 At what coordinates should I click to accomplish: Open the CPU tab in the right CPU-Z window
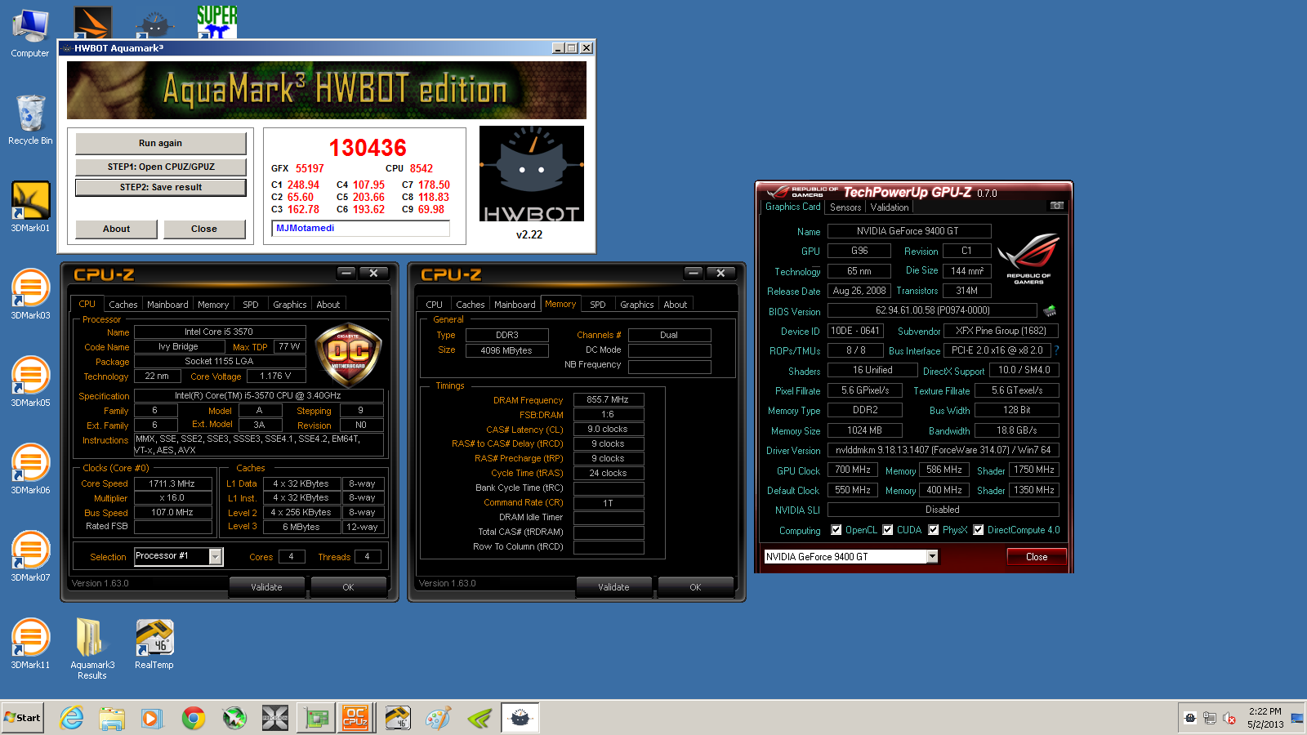[x=435, y=304]
